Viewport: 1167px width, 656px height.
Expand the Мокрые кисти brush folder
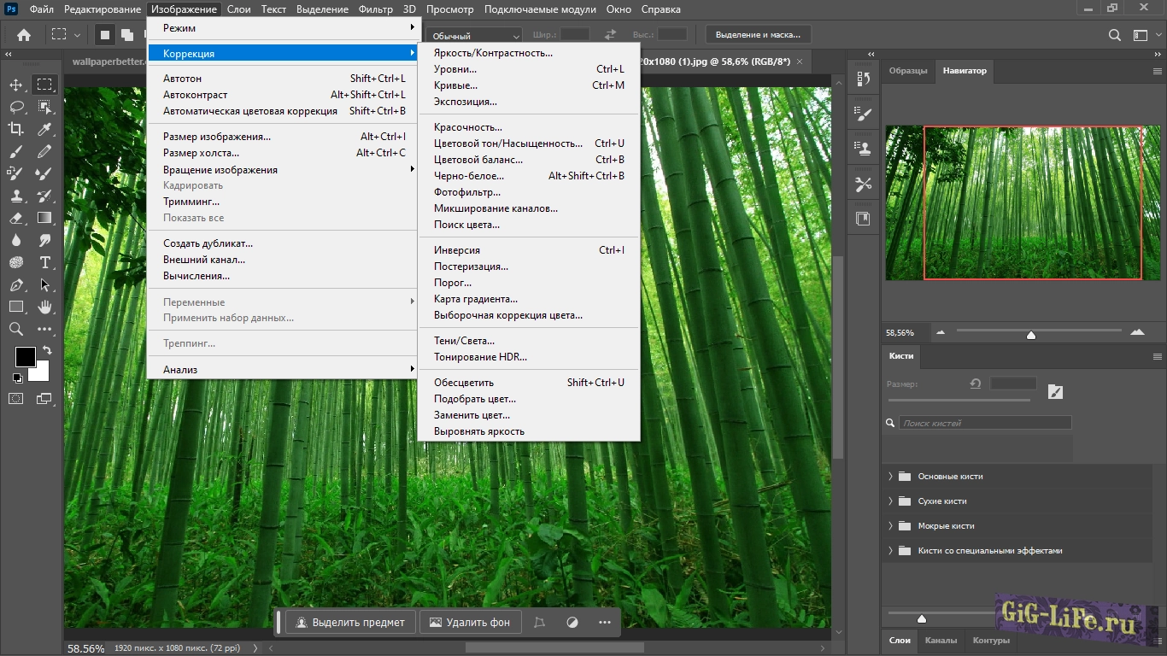pos(890,526)
